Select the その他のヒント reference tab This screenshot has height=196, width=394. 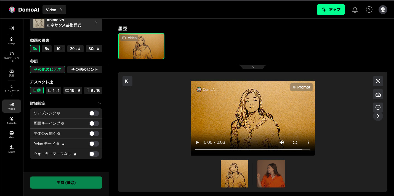coord(85,70)
